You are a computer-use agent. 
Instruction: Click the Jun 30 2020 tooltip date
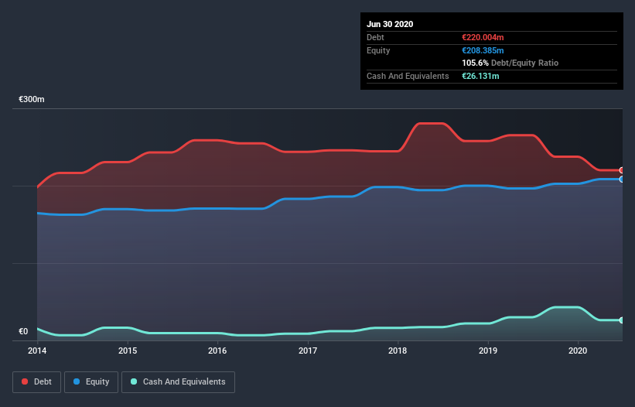pos(390,24)
